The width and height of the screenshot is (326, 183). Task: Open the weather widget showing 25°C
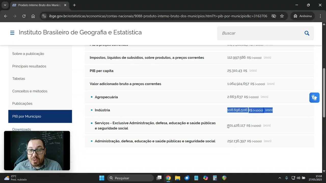(16, 178)
